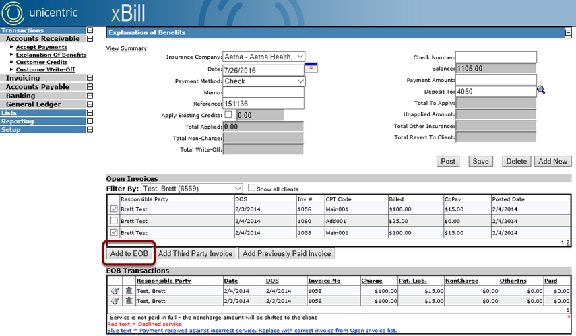Click the Post button

point(448,161)
